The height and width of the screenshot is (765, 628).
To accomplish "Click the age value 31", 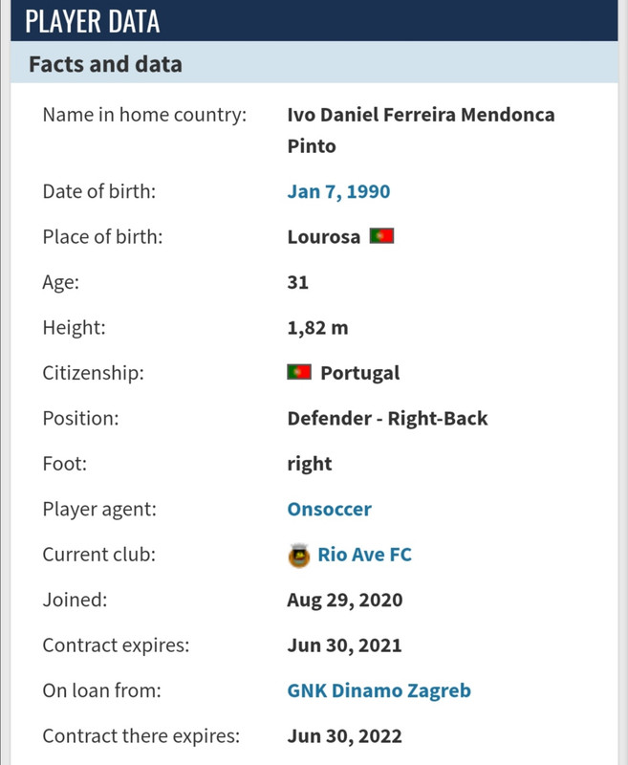I will (x=297, y=282).
